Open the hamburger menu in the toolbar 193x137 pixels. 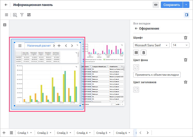6,15
